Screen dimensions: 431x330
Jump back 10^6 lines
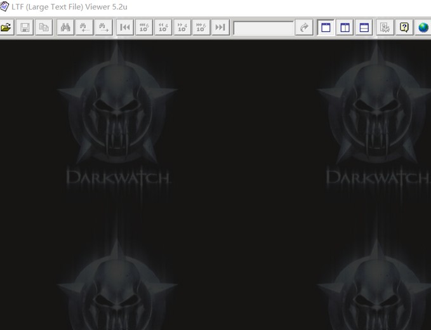point(144,27)
